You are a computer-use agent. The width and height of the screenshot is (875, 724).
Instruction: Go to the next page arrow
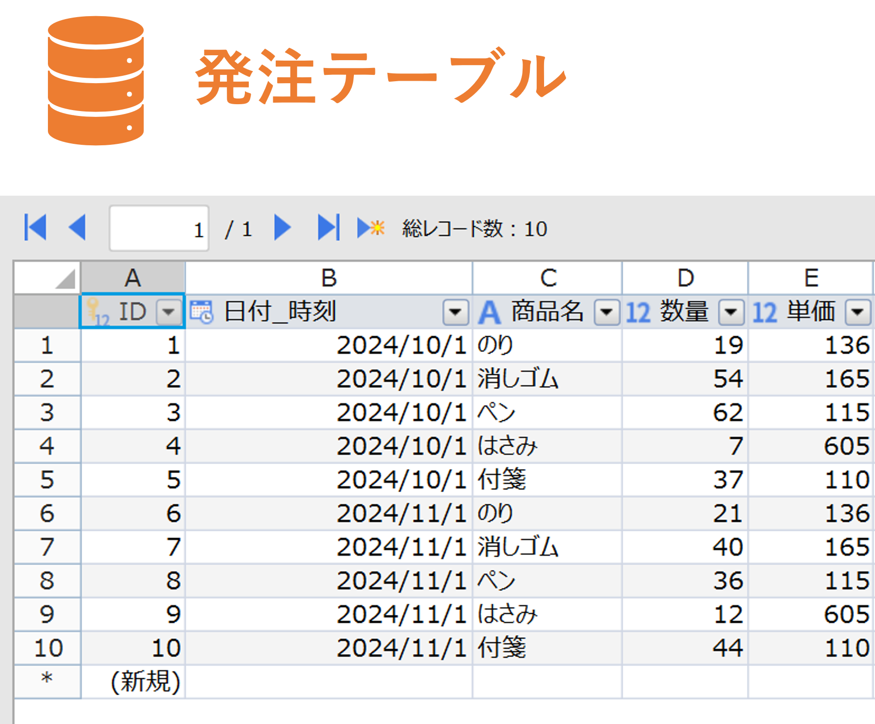pyautogui.click(x=283, y=227)
